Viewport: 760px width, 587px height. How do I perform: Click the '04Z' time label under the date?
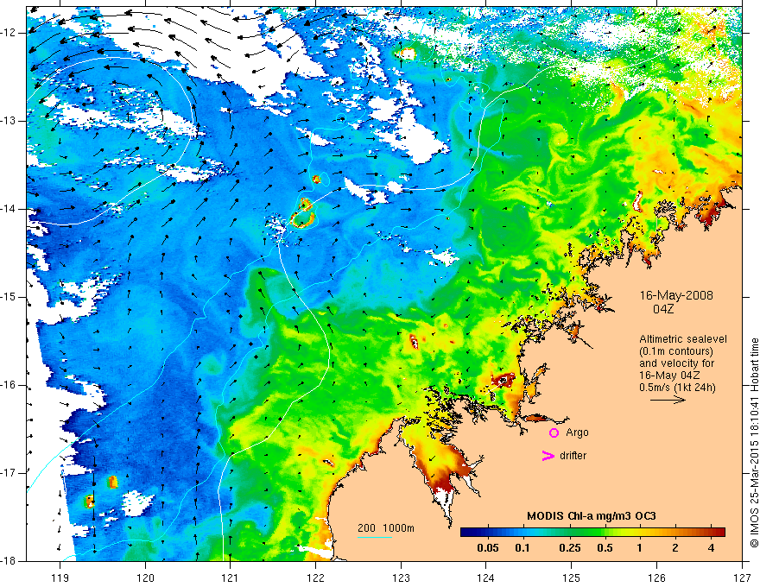tap(663, 309)
